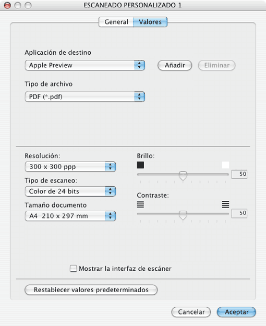This screenshot has width=266, height=326.
Task: Click the high contrast lines icon
Action: 225,204
